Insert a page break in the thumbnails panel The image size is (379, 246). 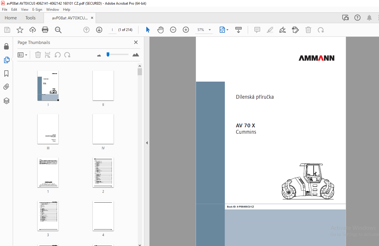pos(48,55)
